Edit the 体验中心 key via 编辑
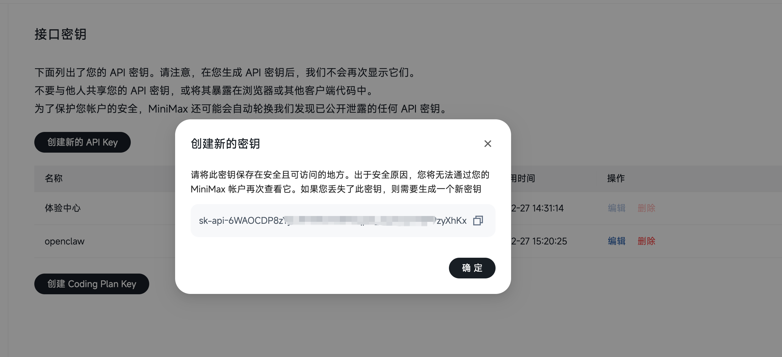Image resolution: width=782 pixels, height=357 pixels. 617,208
